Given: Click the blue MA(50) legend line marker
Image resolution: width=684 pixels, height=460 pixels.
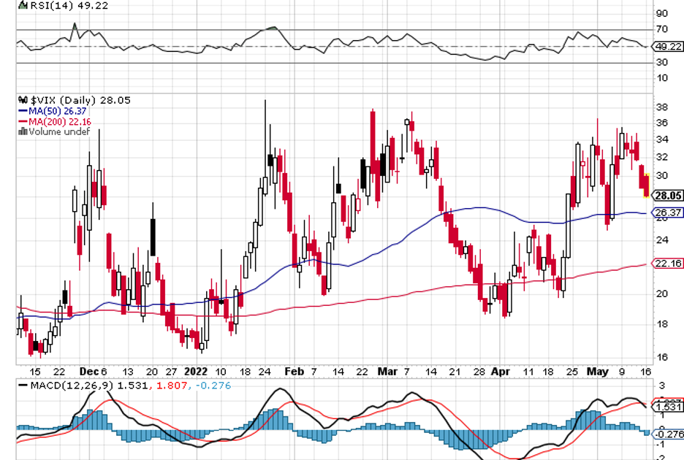Looking at the screenshot, I should coord(22,111).
